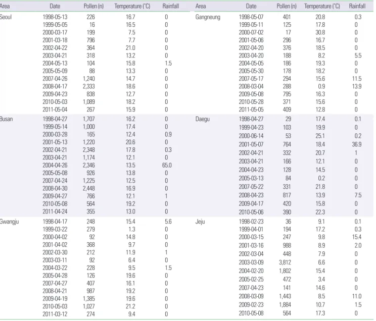Select the date 2001-03-18
Screen dimensions: 376x321
point(55,40)
